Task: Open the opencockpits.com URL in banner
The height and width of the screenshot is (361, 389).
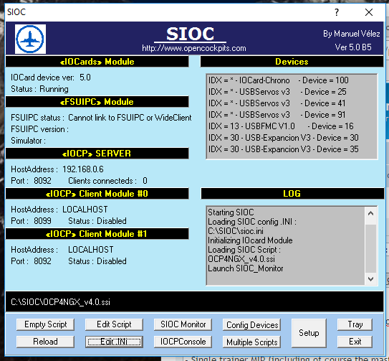Action: [x=194, y=48]
